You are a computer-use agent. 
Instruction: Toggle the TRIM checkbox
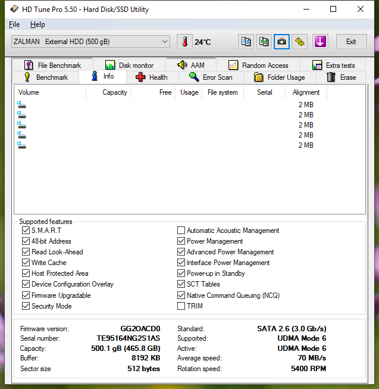click(181, 306)
